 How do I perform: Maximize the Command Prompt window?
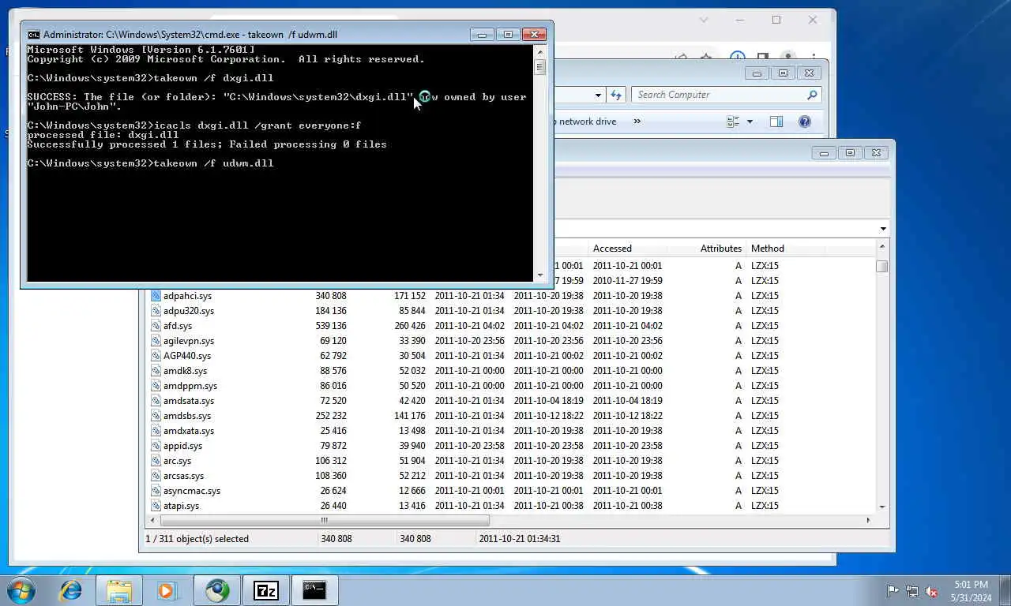coord(508,35)
